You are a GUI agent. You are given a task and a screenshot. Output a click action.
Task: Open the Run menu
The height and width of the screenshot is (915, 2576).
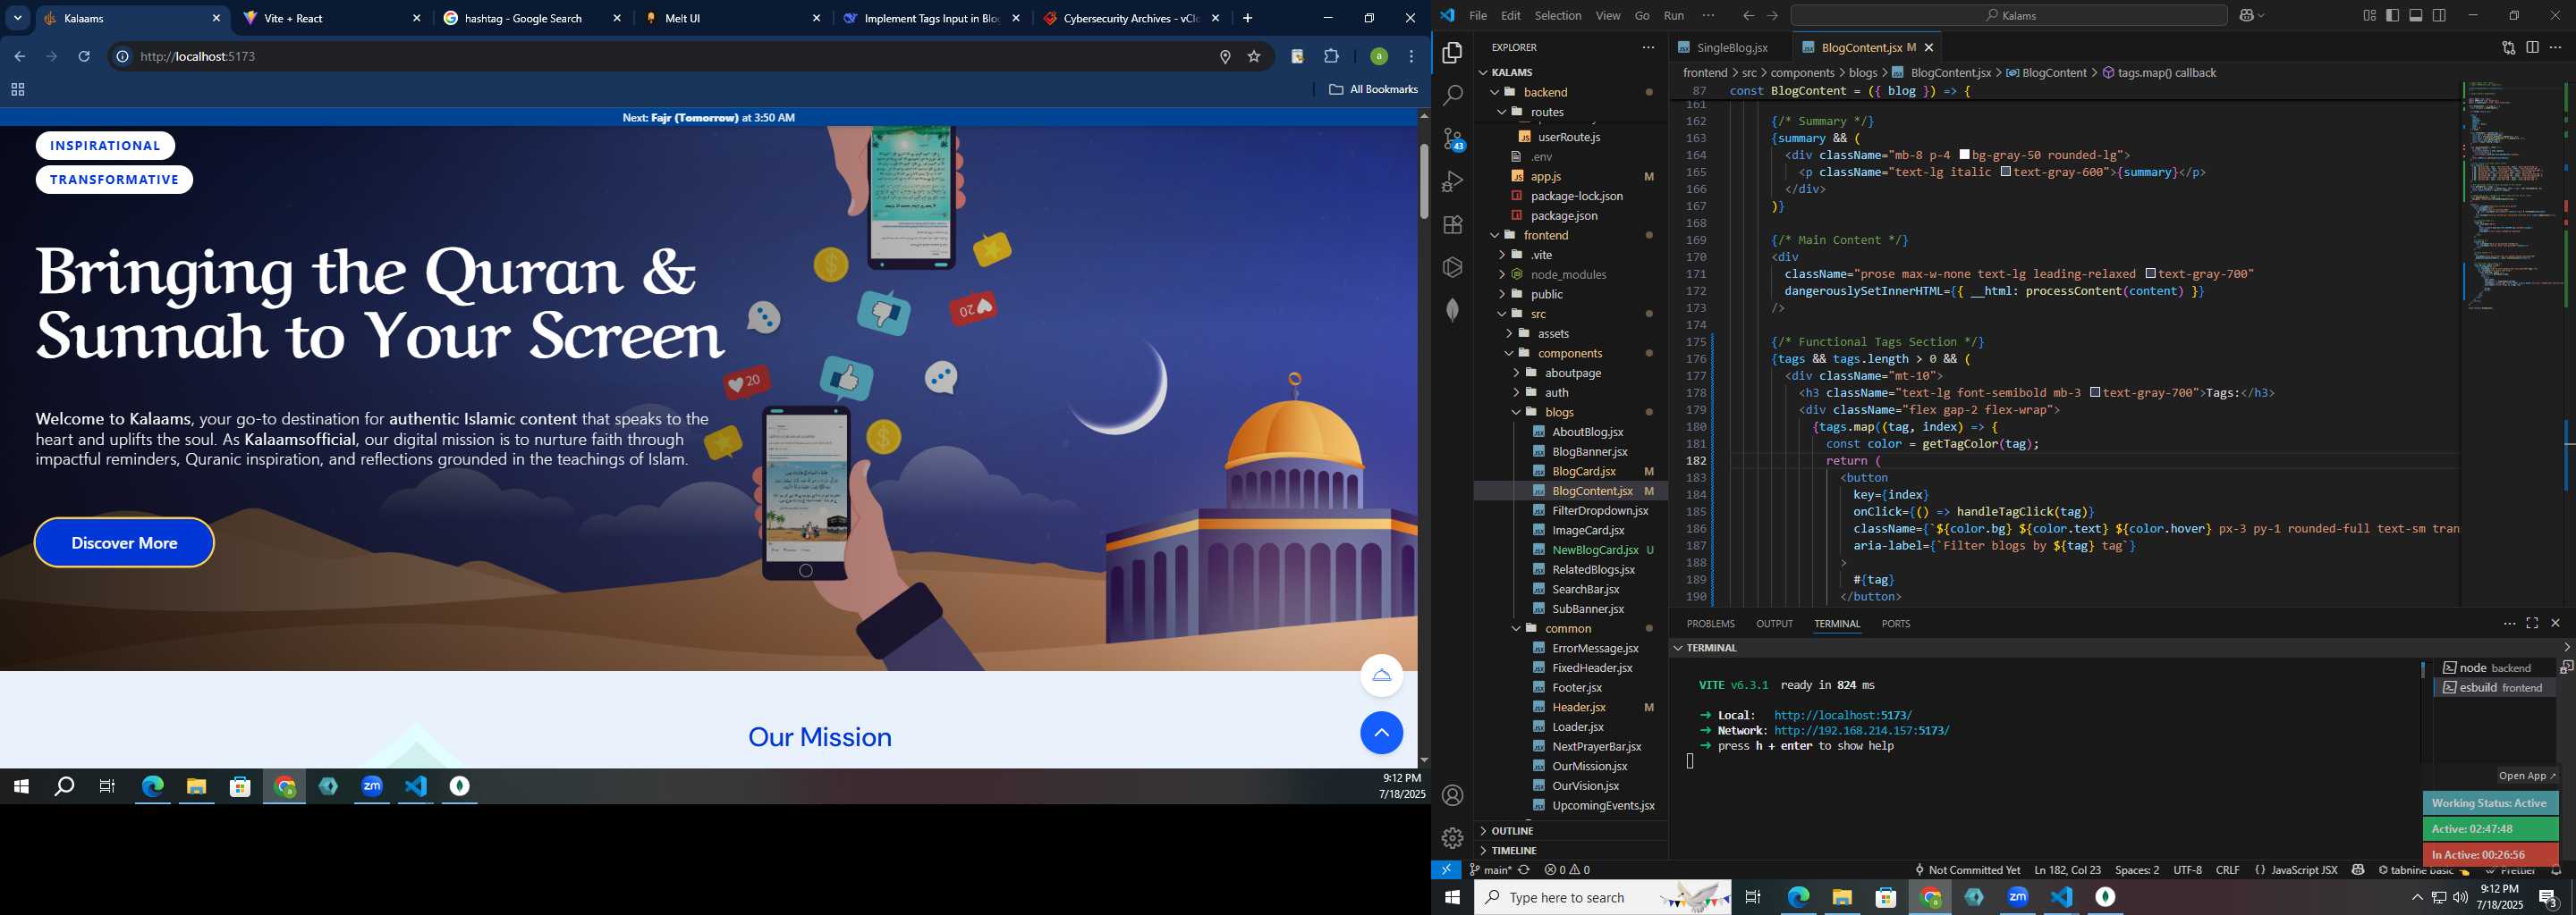[x=1673, y=15]
